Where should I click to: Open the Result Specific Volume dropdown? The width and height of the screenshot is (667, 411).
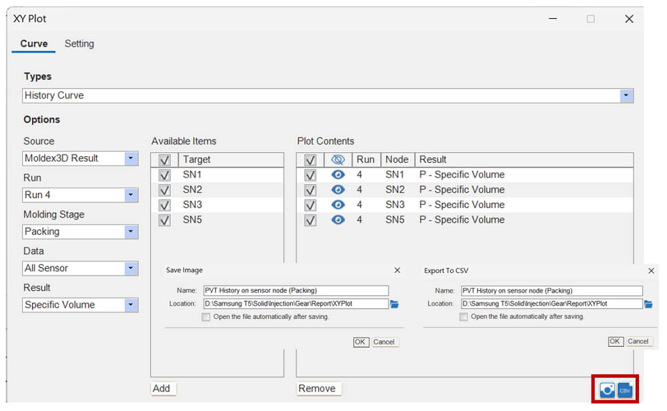(x=131, y=305)
